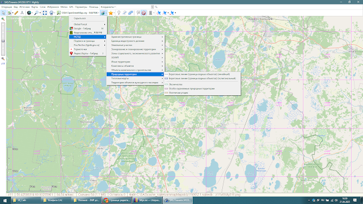Expand the Global Forest submenu
This screenshot has height=204, width=363.
coord(88,24)
